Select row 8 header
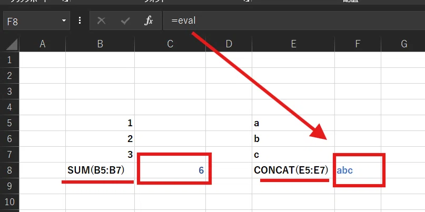425x212 pixels. pos(9,170)
